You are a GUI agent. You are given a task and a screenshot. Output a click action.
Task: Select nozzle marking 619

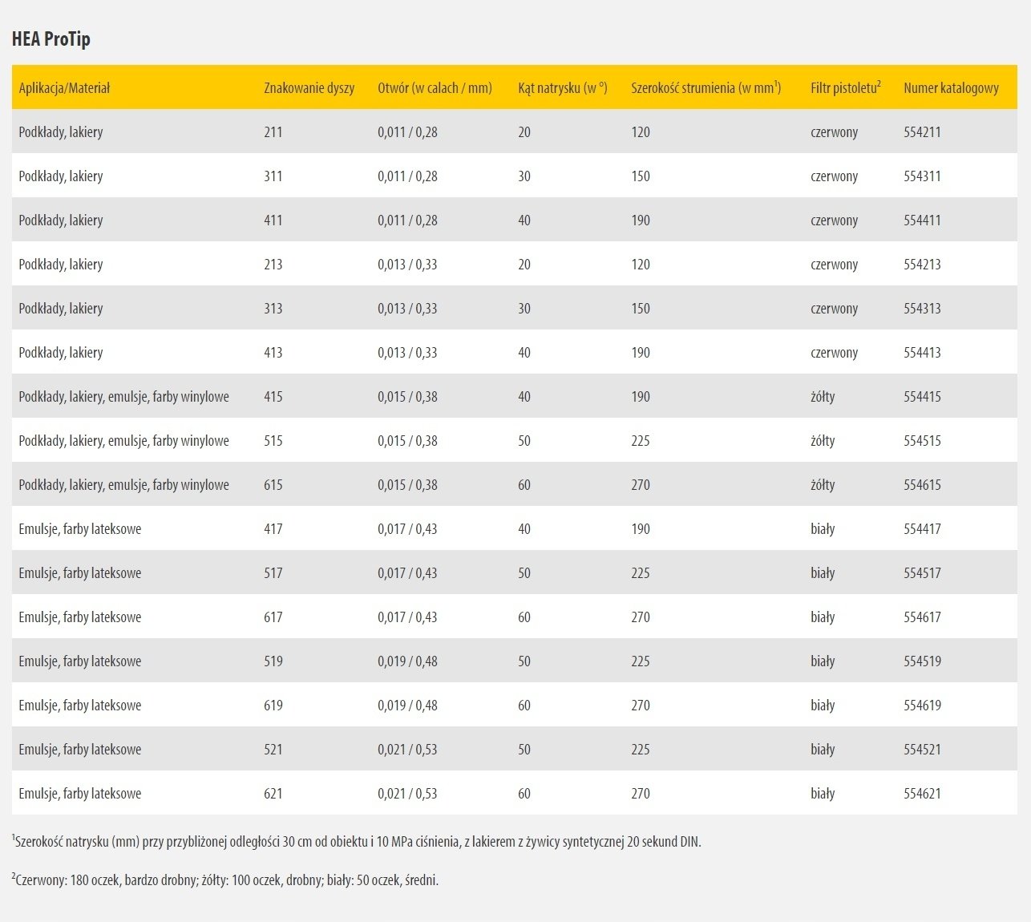(x=273, y=706)
